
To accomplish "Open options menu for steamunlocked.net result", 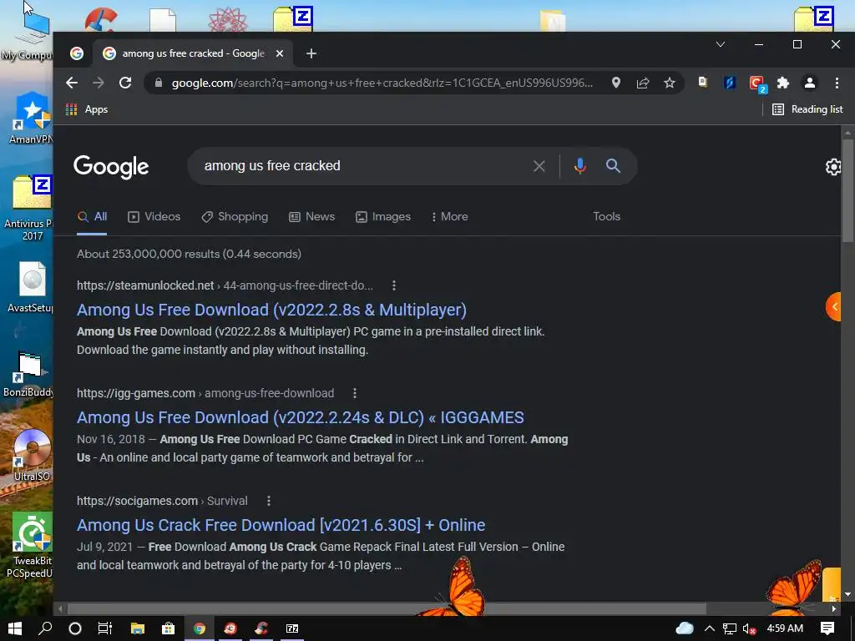I will [x=394, y=285].
